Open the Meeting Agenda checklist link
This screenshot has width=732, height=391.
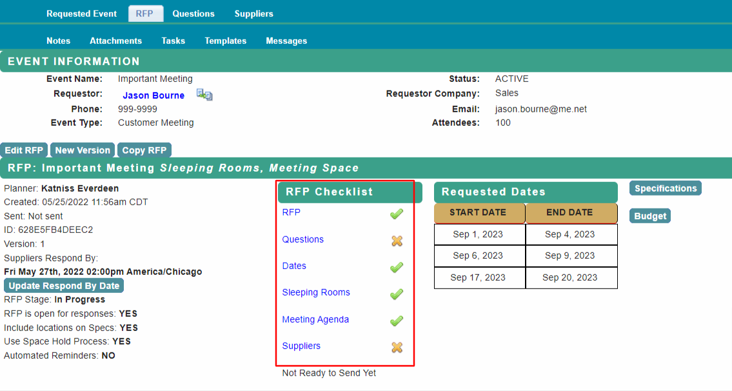(x=315, y=319)
